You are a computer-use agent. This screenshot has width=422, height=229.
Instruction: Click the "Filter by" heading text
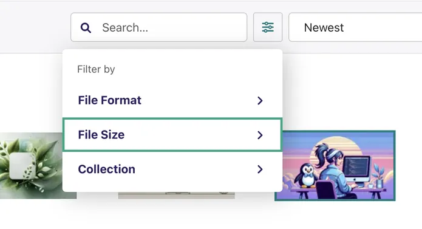coord(96,69)
